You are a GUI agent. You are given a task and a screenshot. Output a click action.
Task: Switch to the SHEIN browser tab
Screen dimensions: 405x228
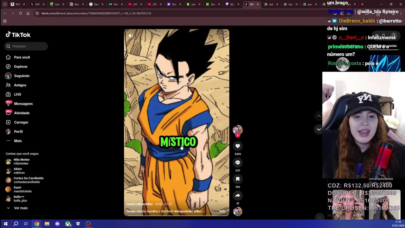(37, 4)
